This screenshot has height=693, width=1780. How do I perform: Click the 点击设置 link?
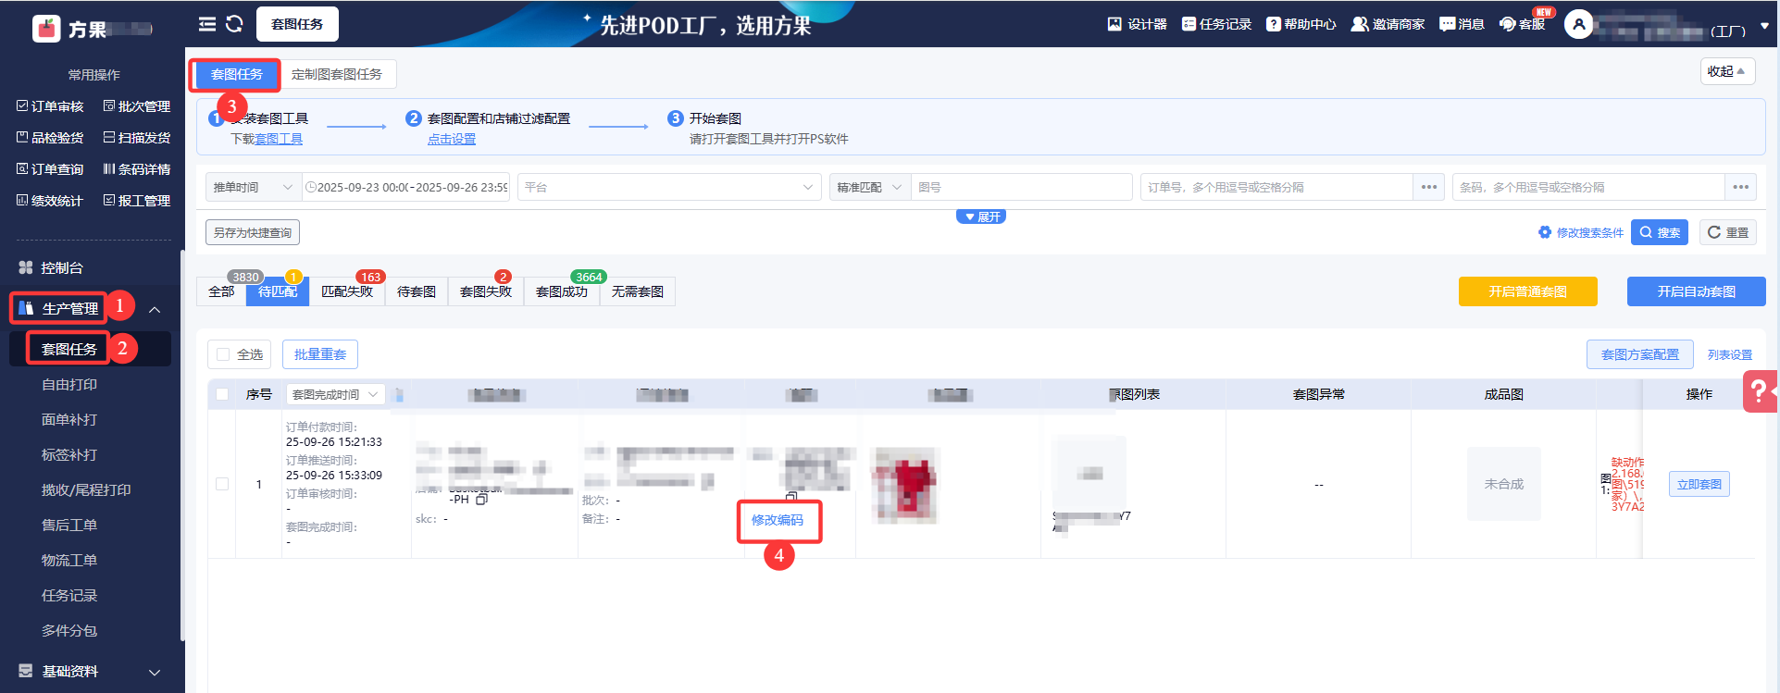[x=452, y=139]
